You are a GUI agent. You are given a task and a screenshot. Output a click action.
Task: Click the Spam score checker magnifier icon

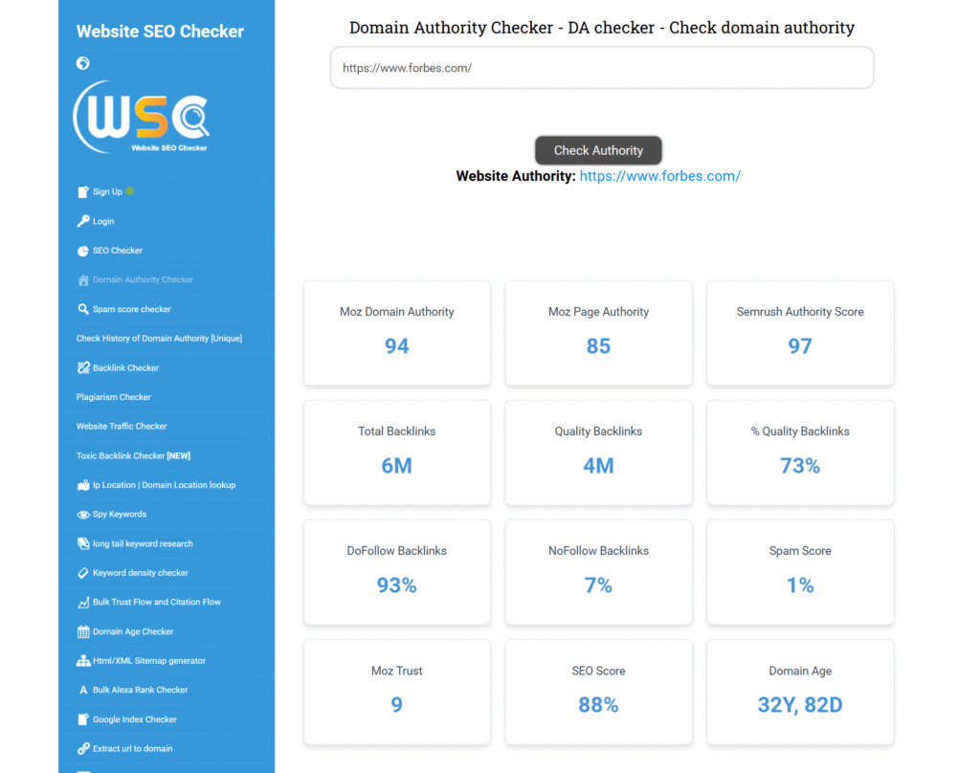click(x=82, y=309)
